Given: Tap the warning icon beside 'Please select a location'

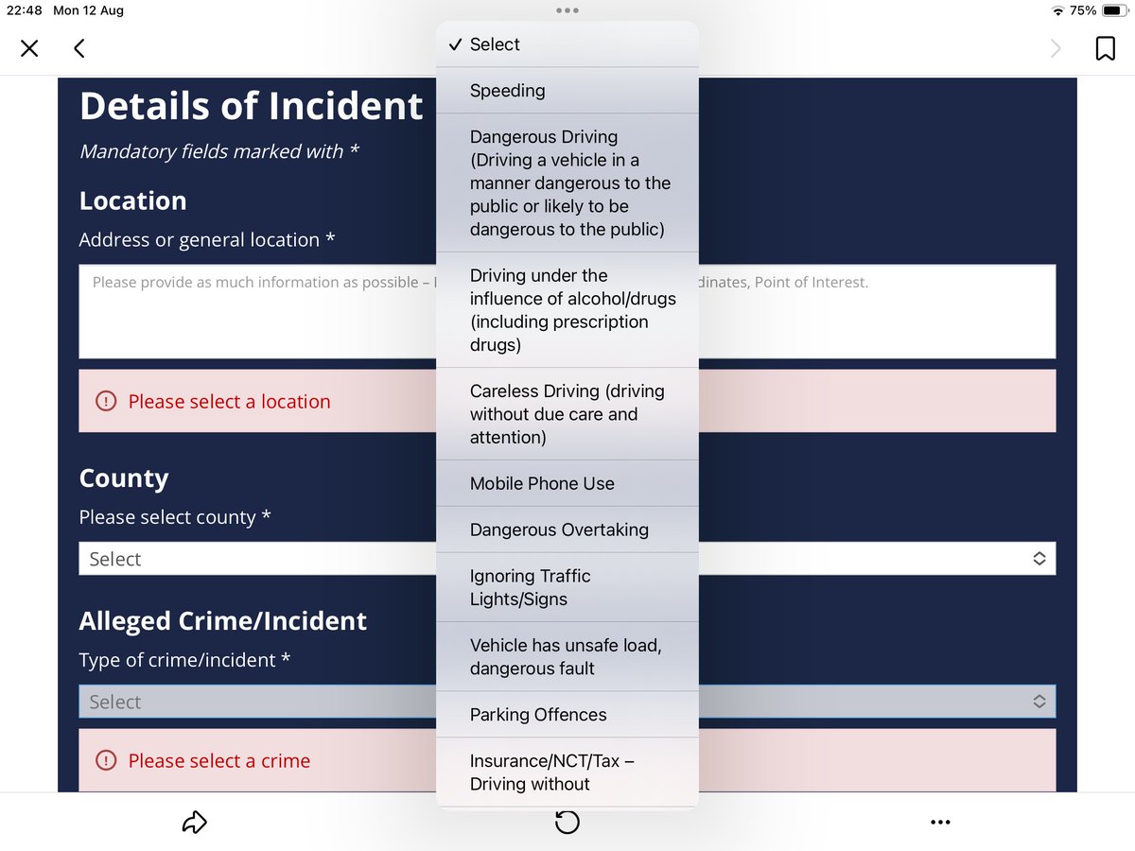Looking at the screenshot, I should tap(107, 401).
